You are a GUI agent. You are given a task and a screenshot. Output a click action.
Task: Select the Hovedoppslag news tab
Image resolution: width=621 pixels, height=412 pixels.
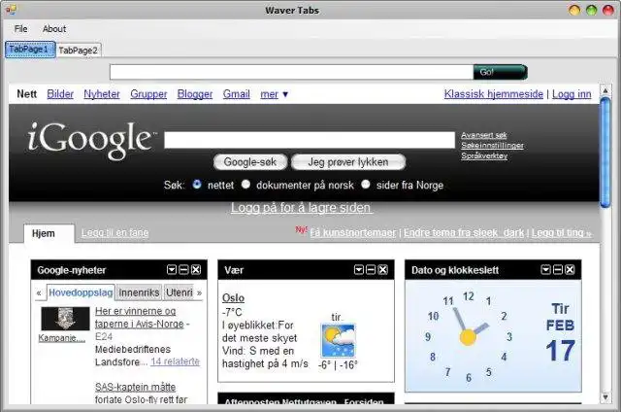click(x=81, y=292)
